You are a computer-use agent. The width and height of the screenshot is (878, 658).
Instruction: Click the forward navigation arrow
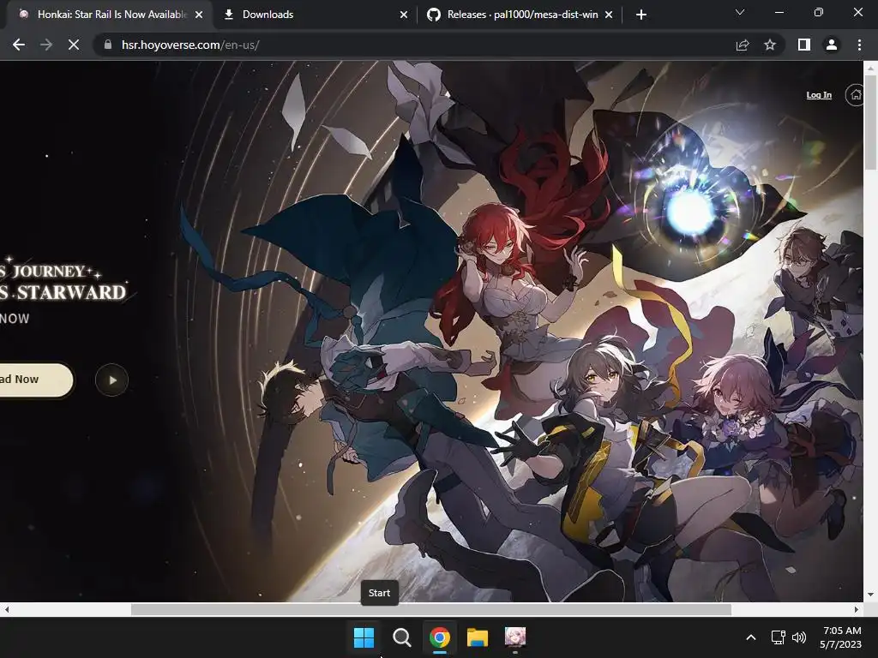click(x=46, y=45)
